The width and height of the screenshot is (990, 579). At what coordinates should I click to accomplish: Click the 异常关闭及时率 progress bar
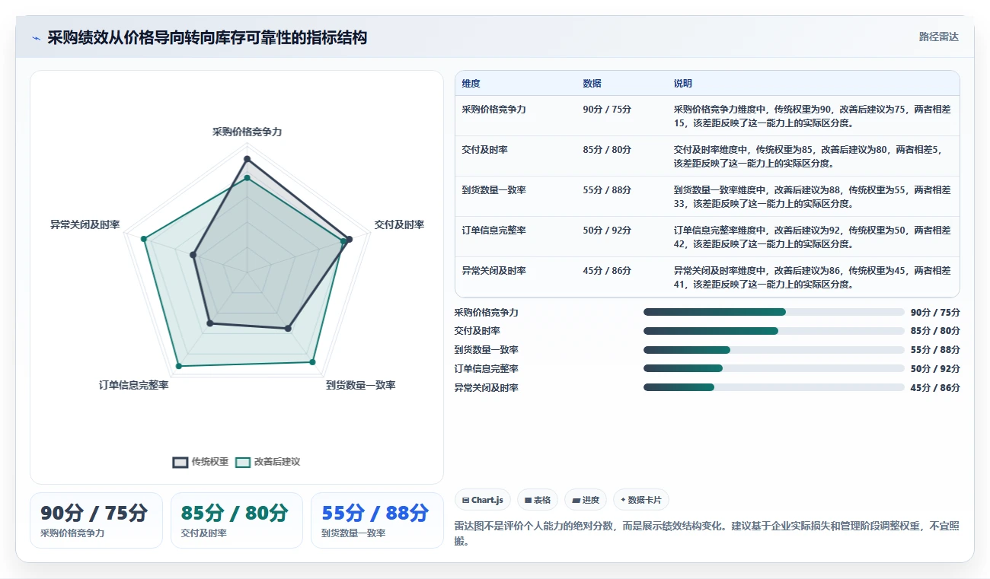(x=774, y=387)
